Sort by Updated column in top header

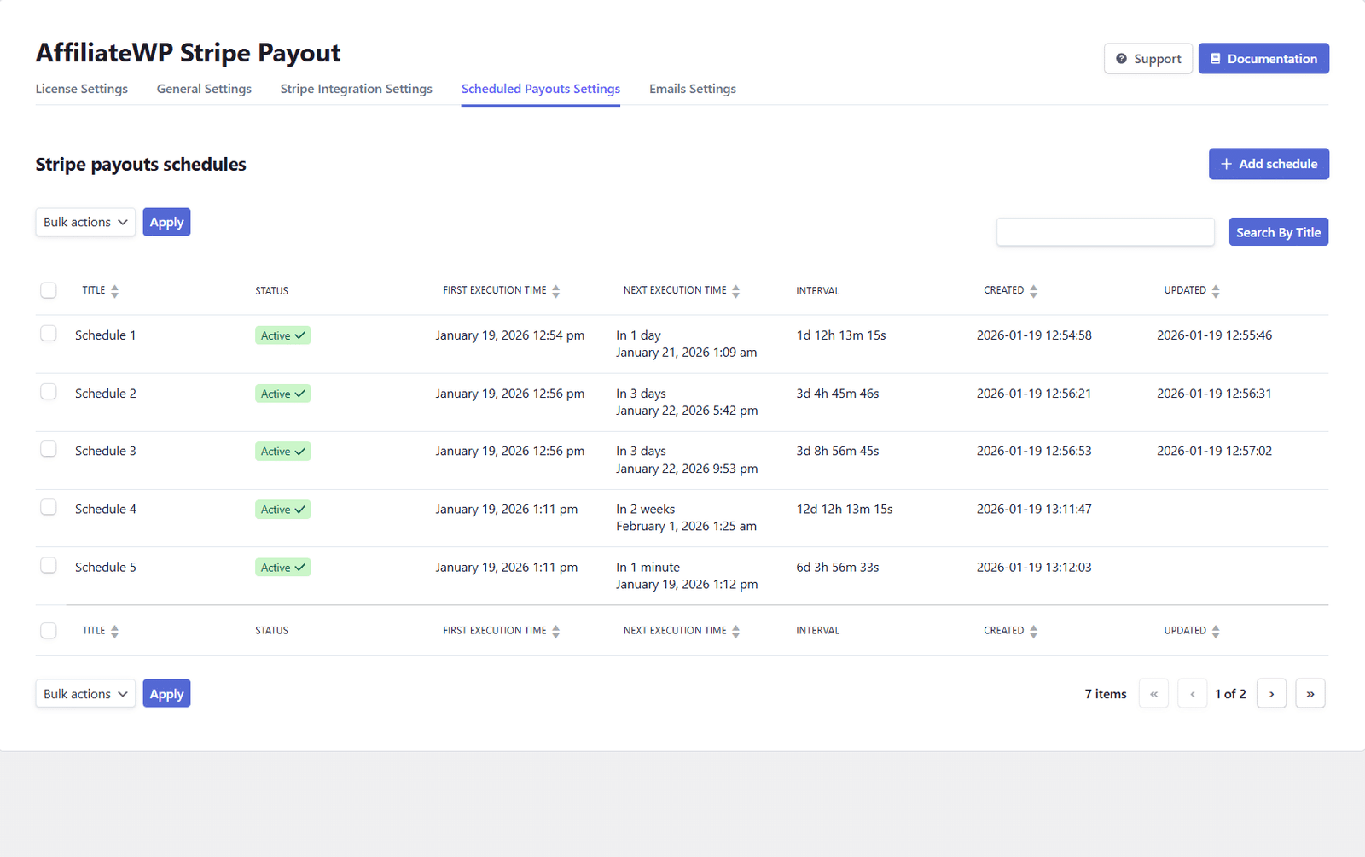point(1216,291)
